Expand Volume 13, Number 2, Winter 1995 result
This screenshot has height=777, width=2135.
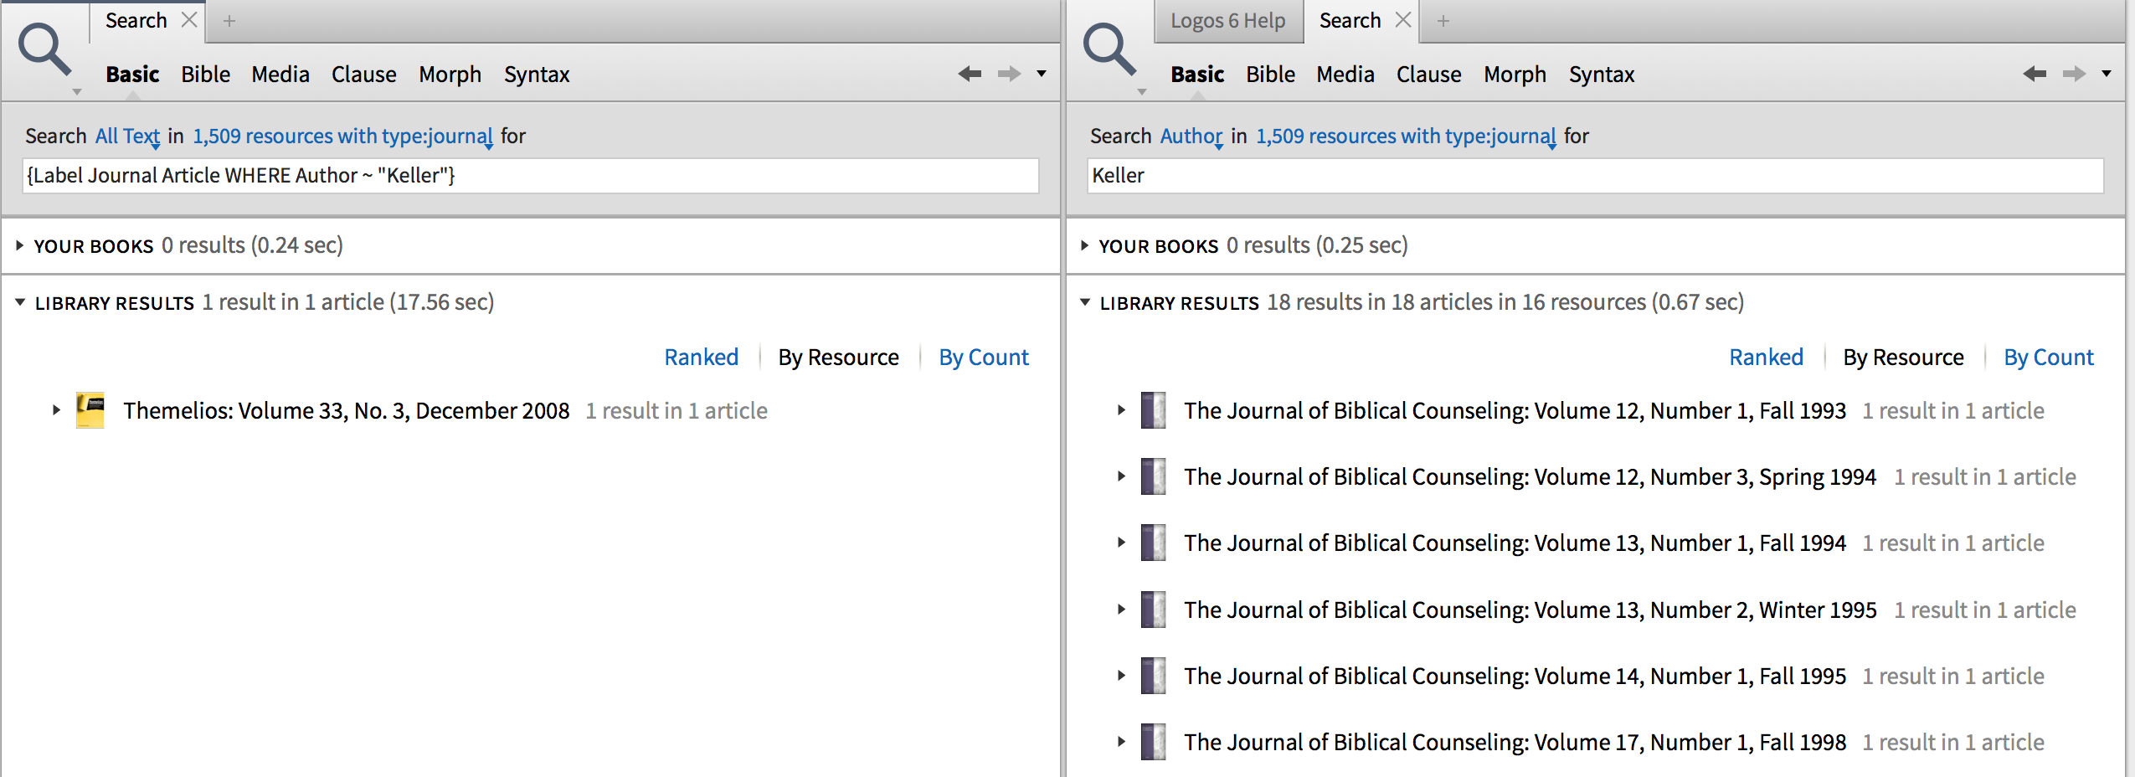click(x=1121, y=610)
